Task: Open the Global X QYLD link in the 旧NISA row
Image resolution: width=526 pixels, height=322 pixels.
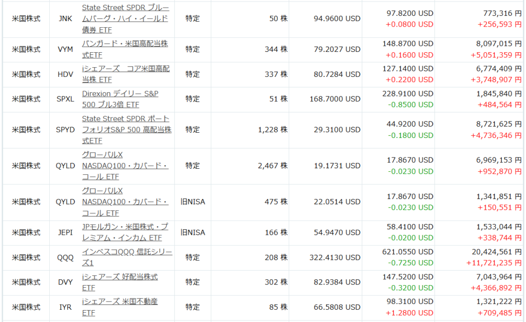Action: tap(125, 202)
